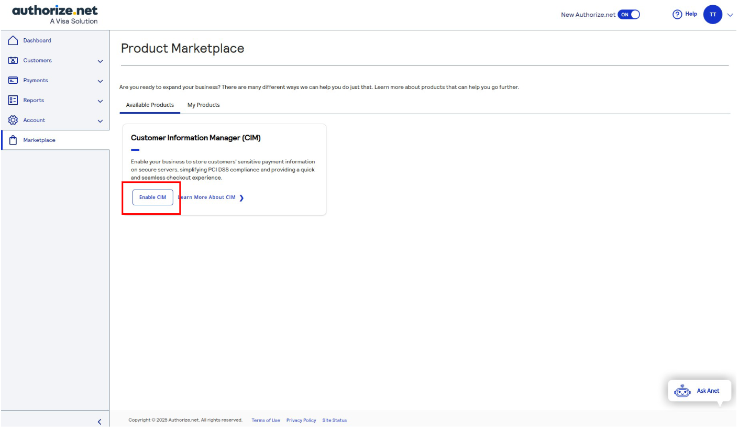Expand the Customers menu chevron
This screenshot has width=739, height=430.
pyautogui.click(x=100, y=61)
